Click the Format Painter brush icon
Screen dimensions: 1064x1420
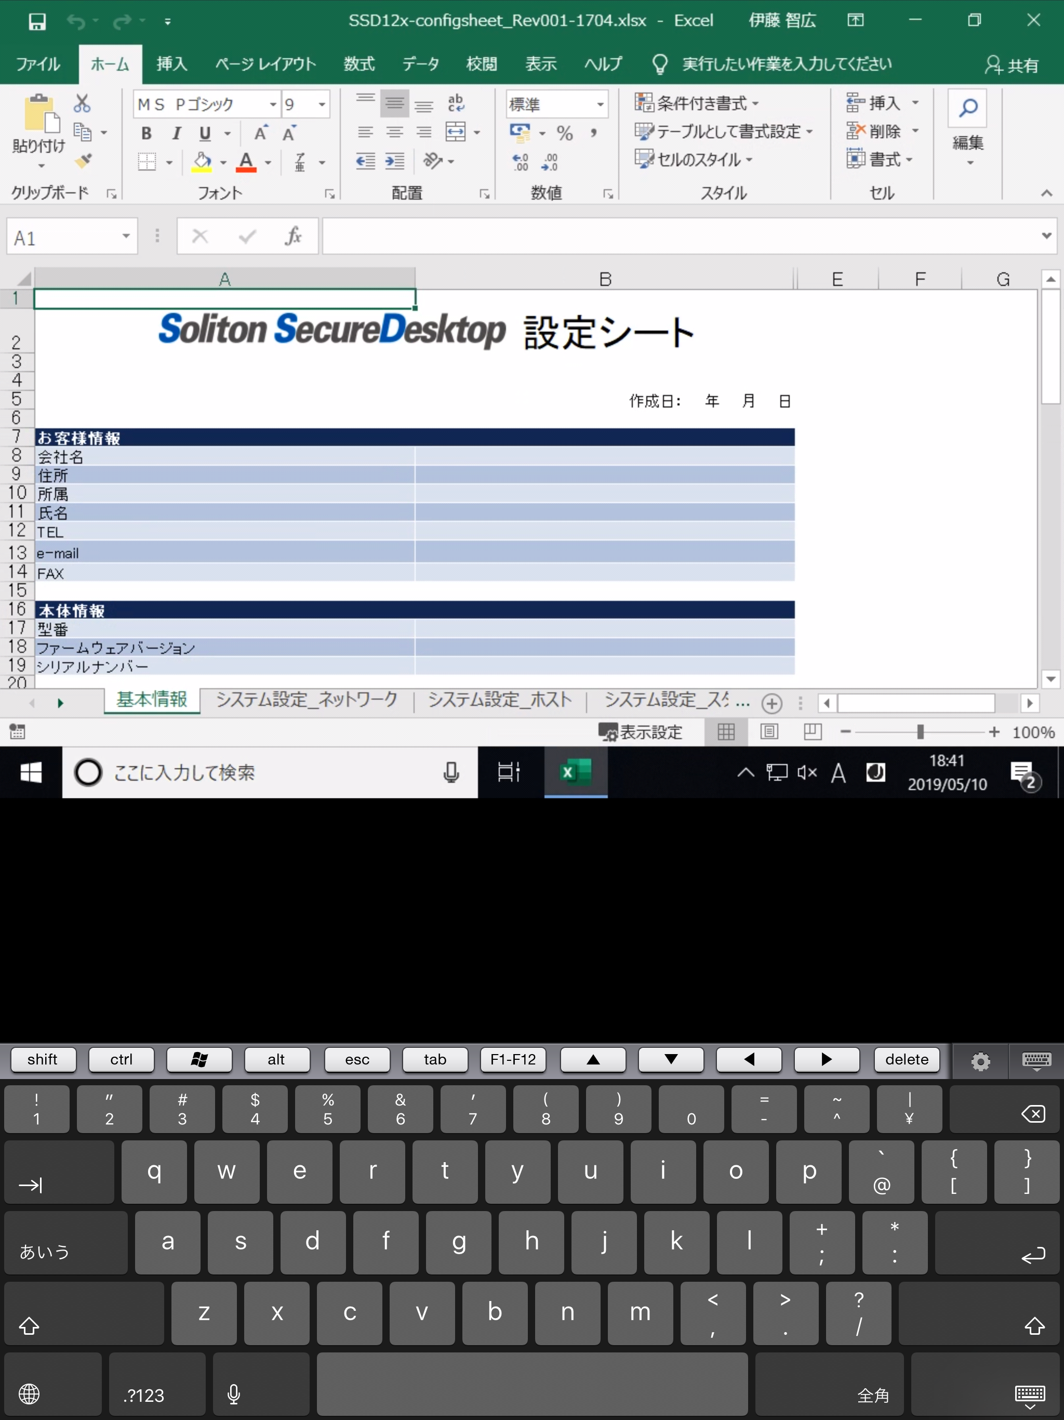[x=83, y=161]
